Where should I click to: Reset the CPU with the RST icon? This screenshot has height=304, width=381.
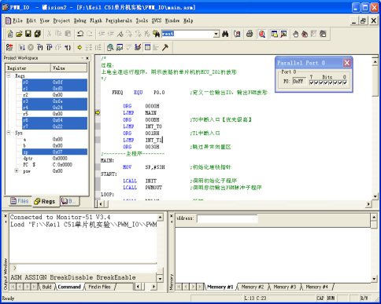pos(9,47)
